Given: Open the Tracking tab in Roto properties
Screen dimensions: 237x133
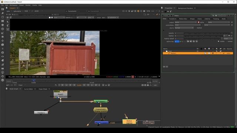Looking at the screenshot, I should tap(216, 19).
